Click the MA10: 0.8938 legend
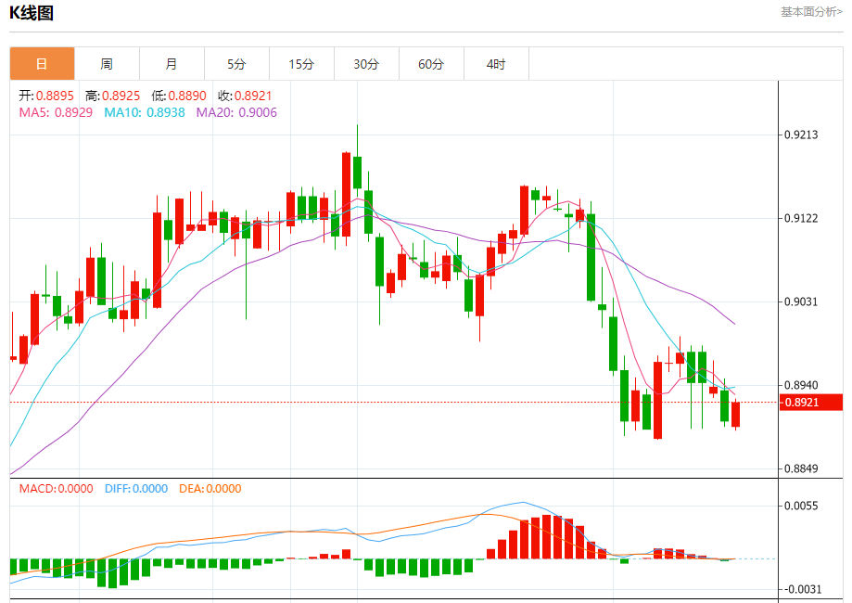Image resolution: width=852 pixels, height=603 pixels. [x=145, y=112]
